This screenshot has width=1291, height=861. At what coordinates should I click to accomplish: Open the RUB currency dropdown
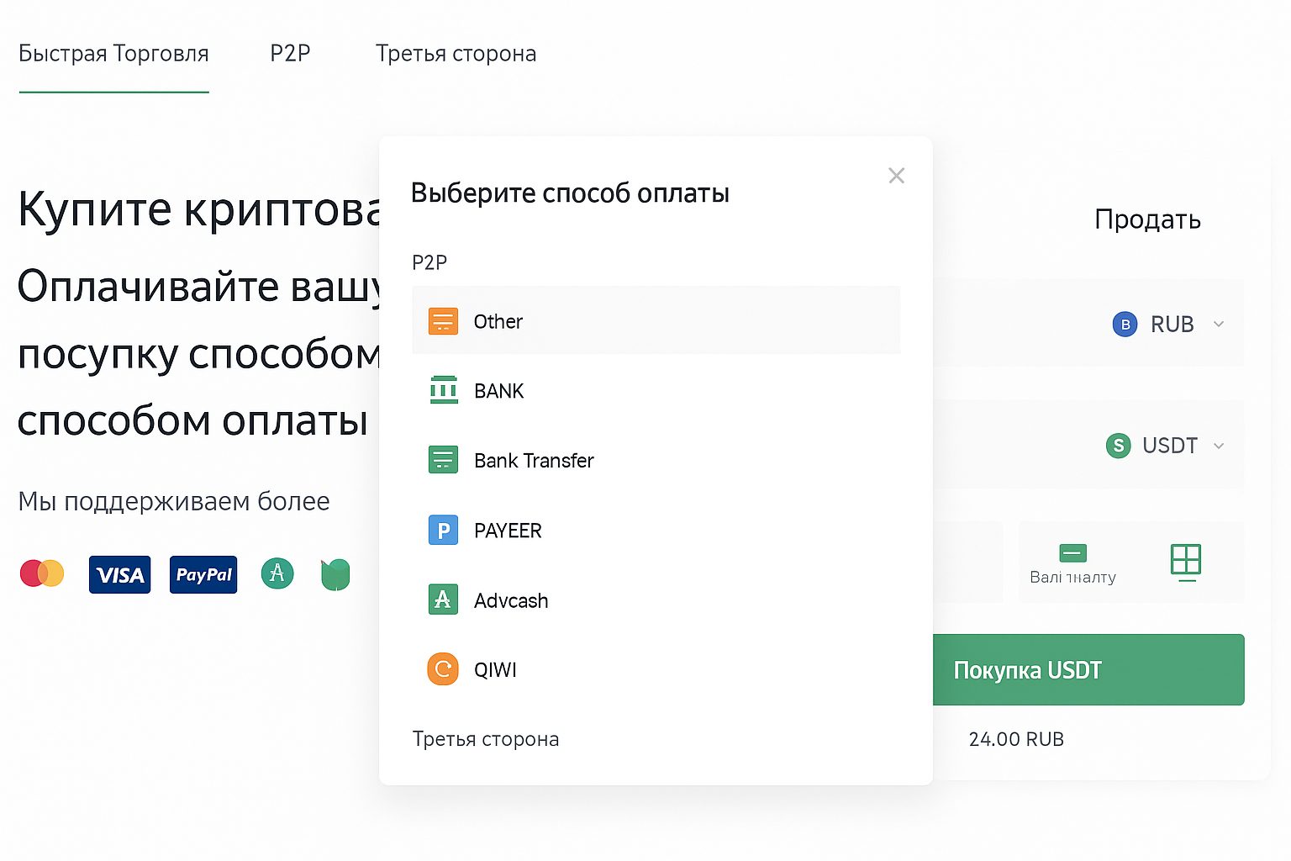click(1168, 325)
